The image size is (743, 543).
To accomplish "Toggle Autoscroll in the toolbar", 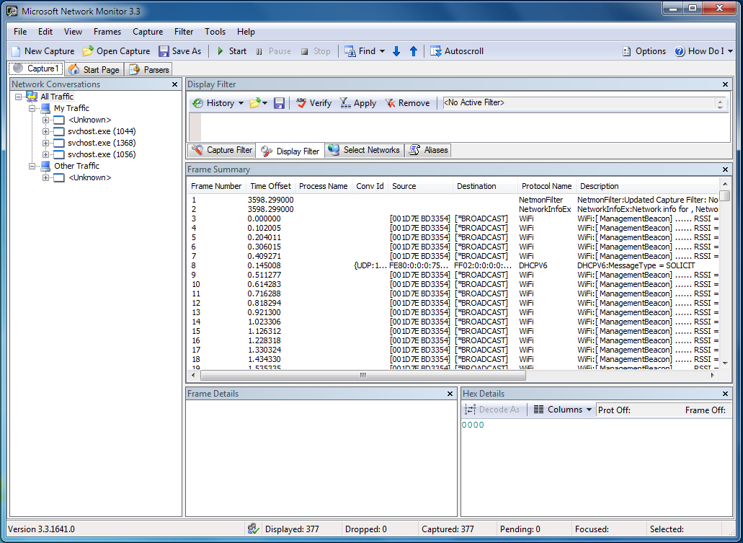I will (x=457, y=51).
